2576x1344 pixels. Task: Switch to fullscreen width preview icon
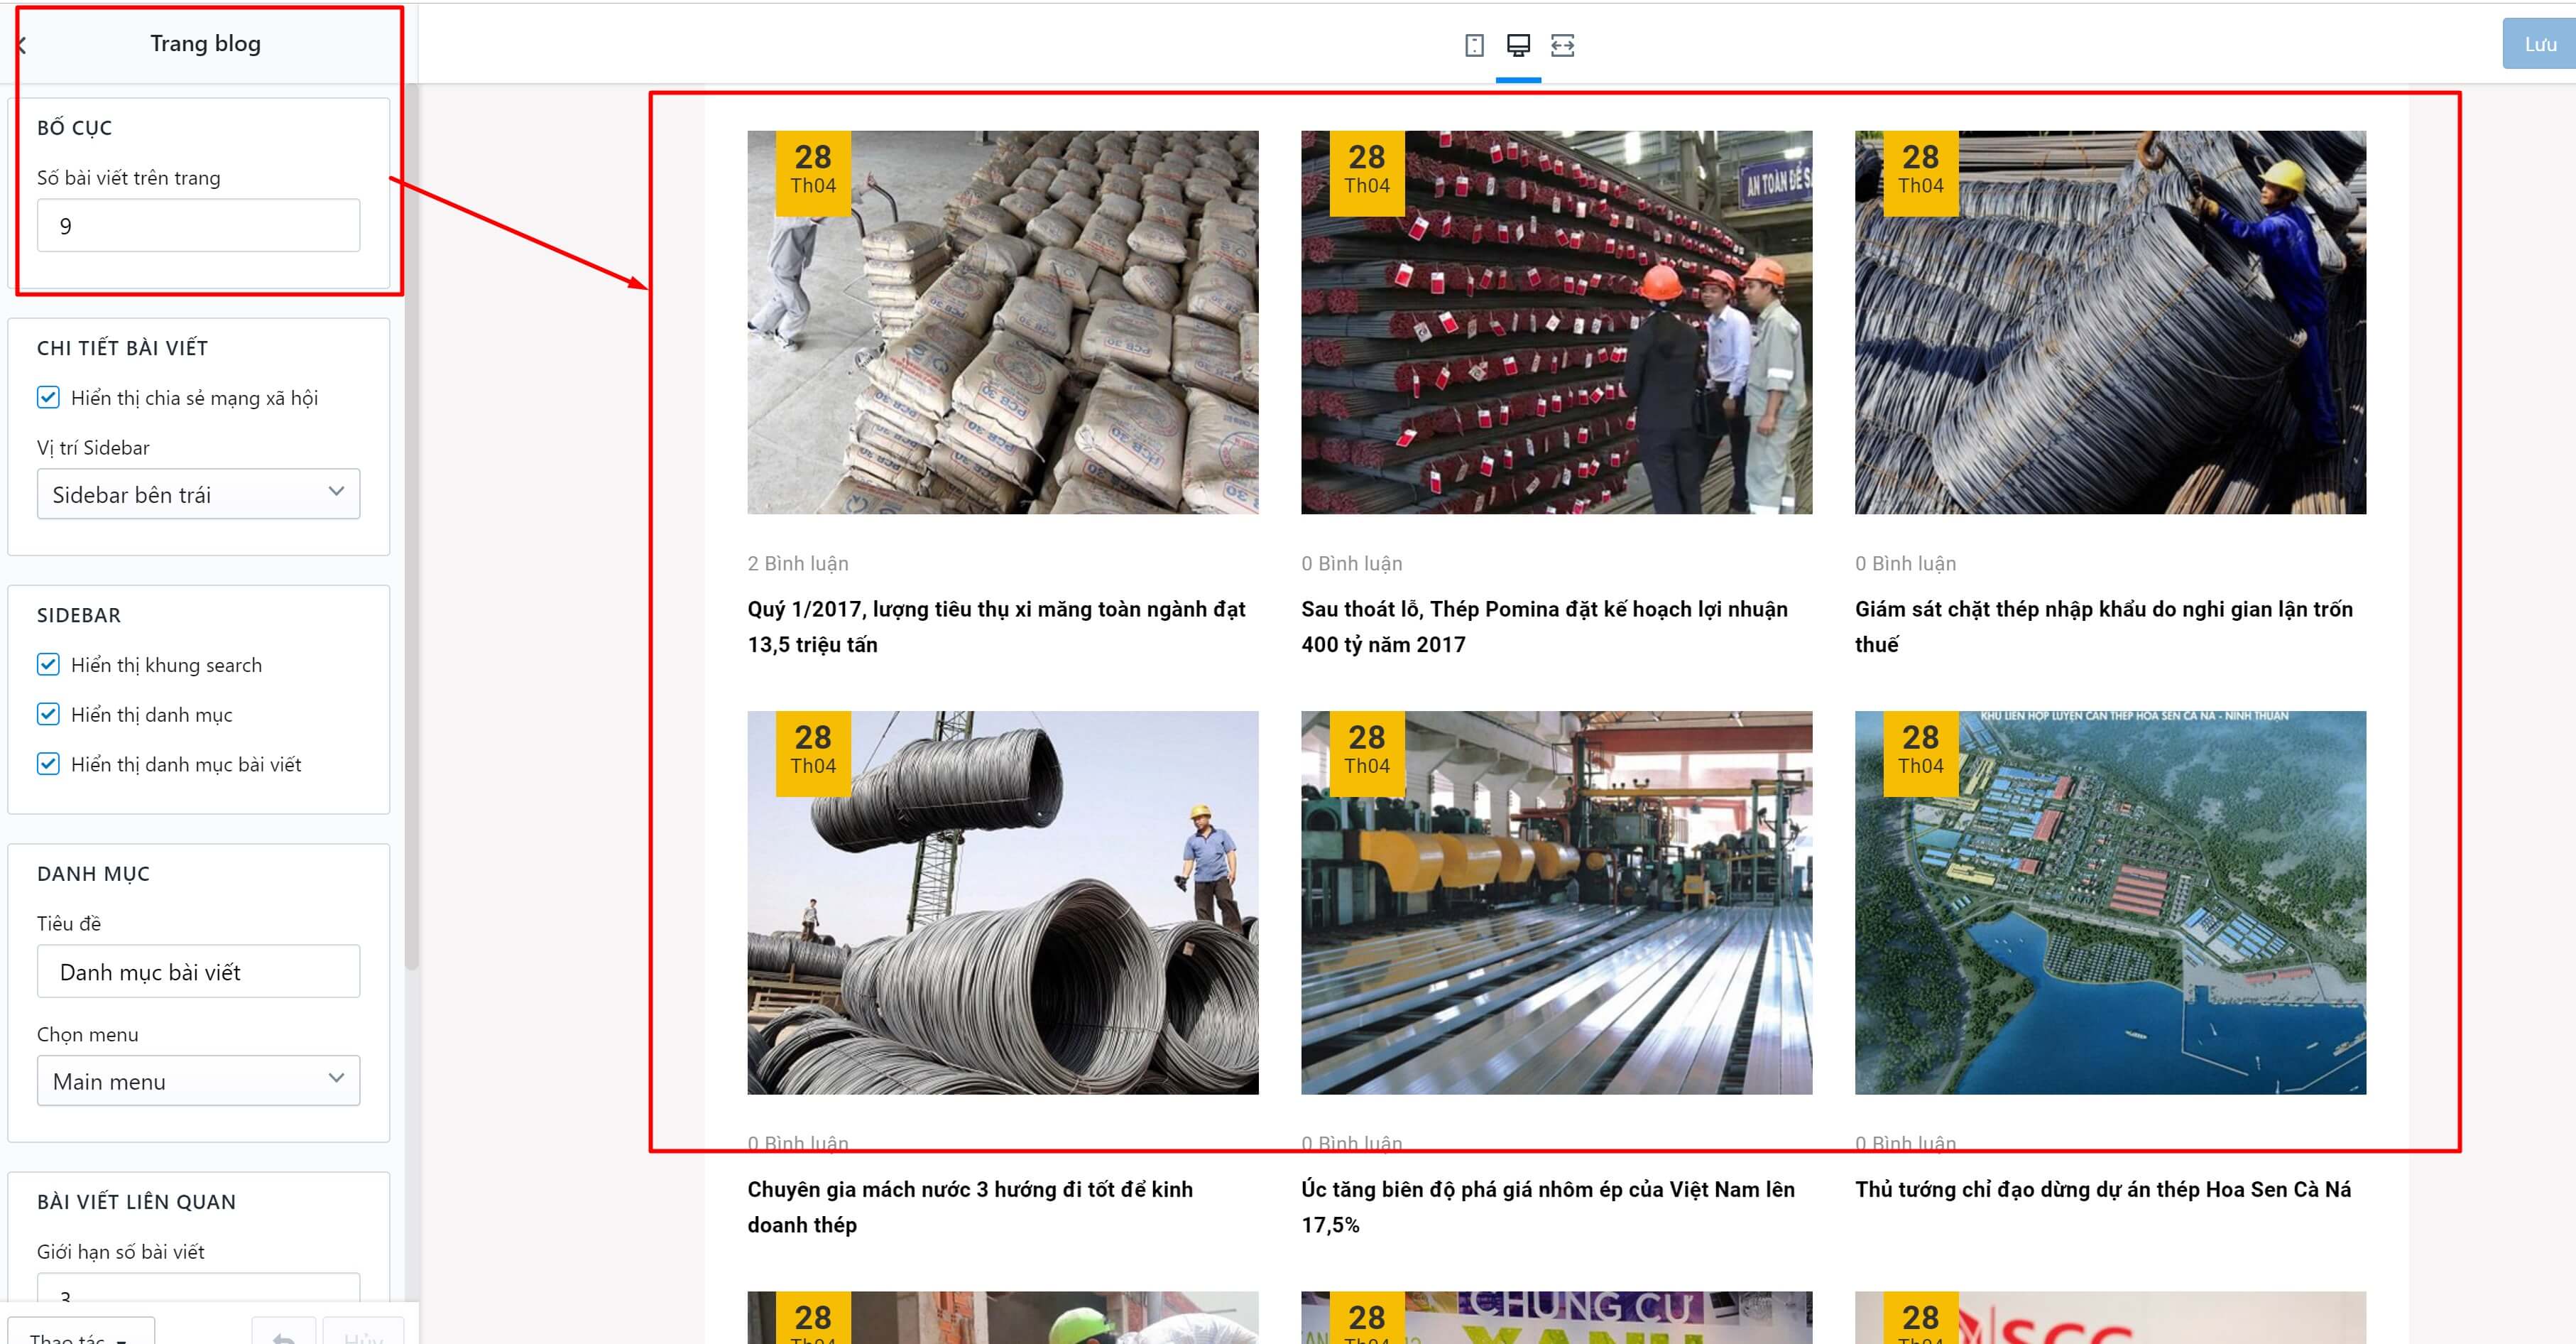pyautogui.click(x=1562, y=45)
